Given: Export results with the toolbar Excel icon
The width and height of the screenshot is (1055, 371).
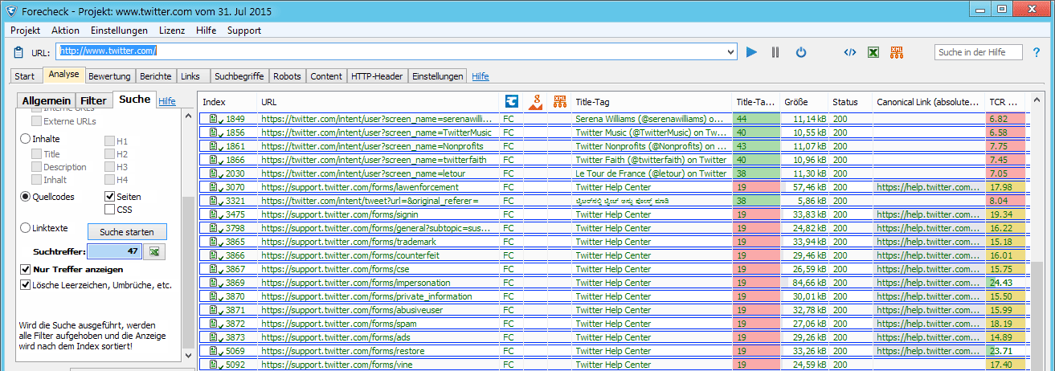Looking at the screenshot, I should pyautogui.click(x=873, y=52).
